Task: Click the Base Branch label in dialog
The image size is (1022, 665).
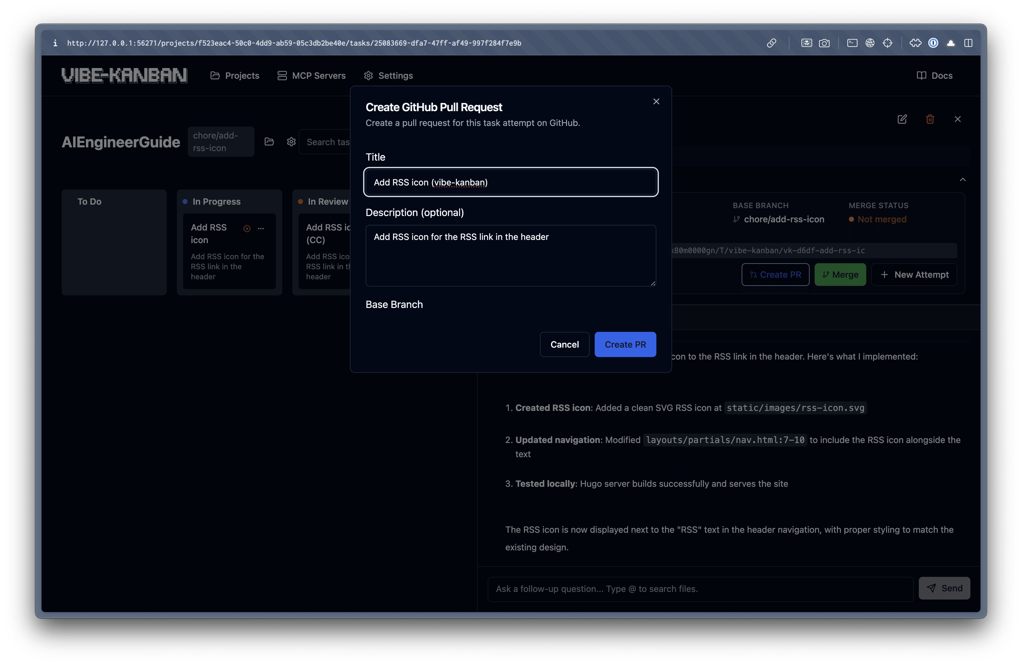Action: coord(394,304)
